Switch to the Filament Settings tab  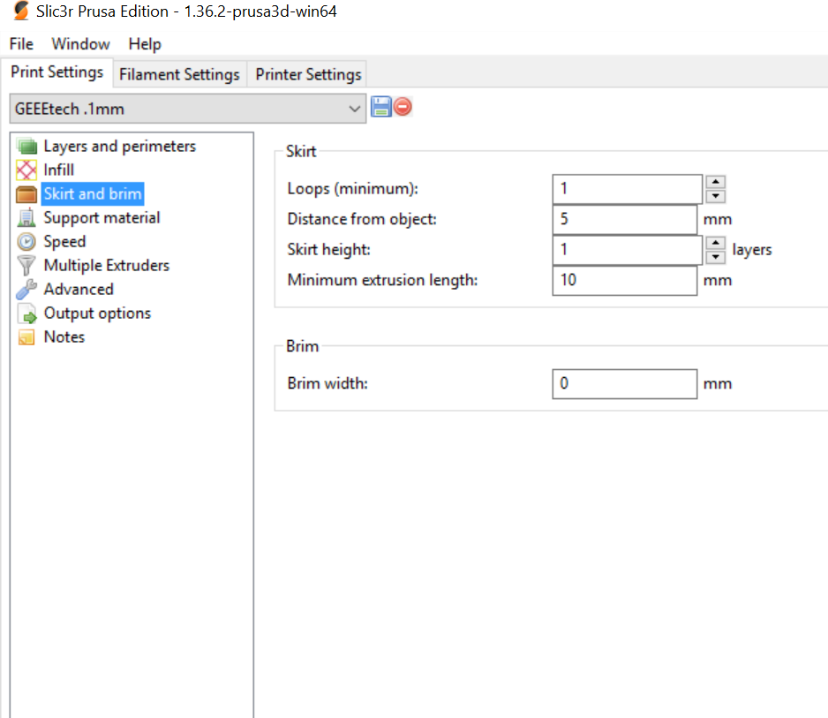(179, 74)
